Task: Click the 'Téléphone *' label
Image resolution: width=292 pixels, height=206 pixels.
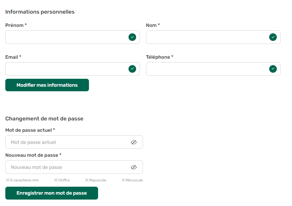Action: pos(160,57)
